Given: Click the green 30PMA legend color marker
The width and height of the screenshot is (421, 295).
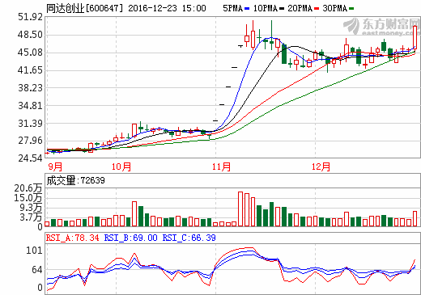Looking at the screenshot, I should click(x=351, y=9).
